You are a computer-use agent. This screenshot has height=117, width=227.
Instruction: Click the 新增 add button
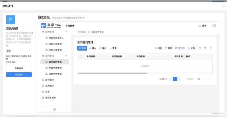(x=82, y=48)
